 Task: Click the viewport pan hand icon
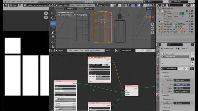click(153, 28)
